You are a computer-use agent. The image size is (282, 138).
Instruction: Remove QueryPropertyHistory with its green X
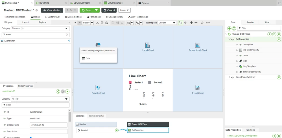[x=279, y=77]
